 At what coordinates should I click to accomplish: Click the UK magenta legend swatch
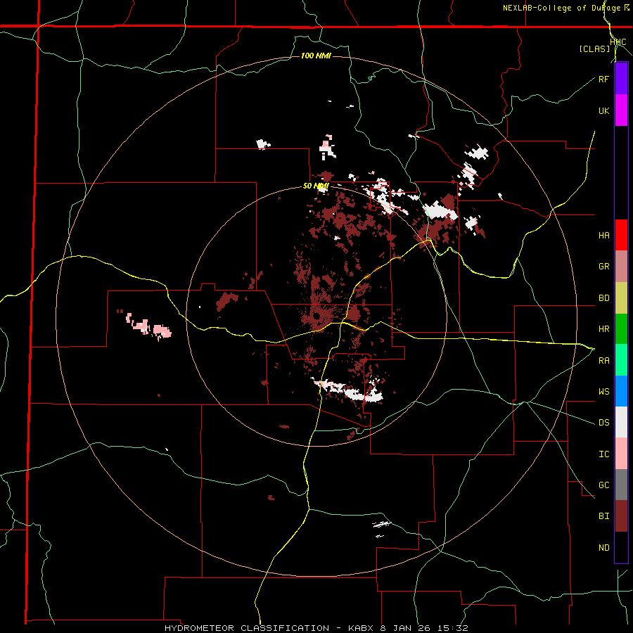621,110
